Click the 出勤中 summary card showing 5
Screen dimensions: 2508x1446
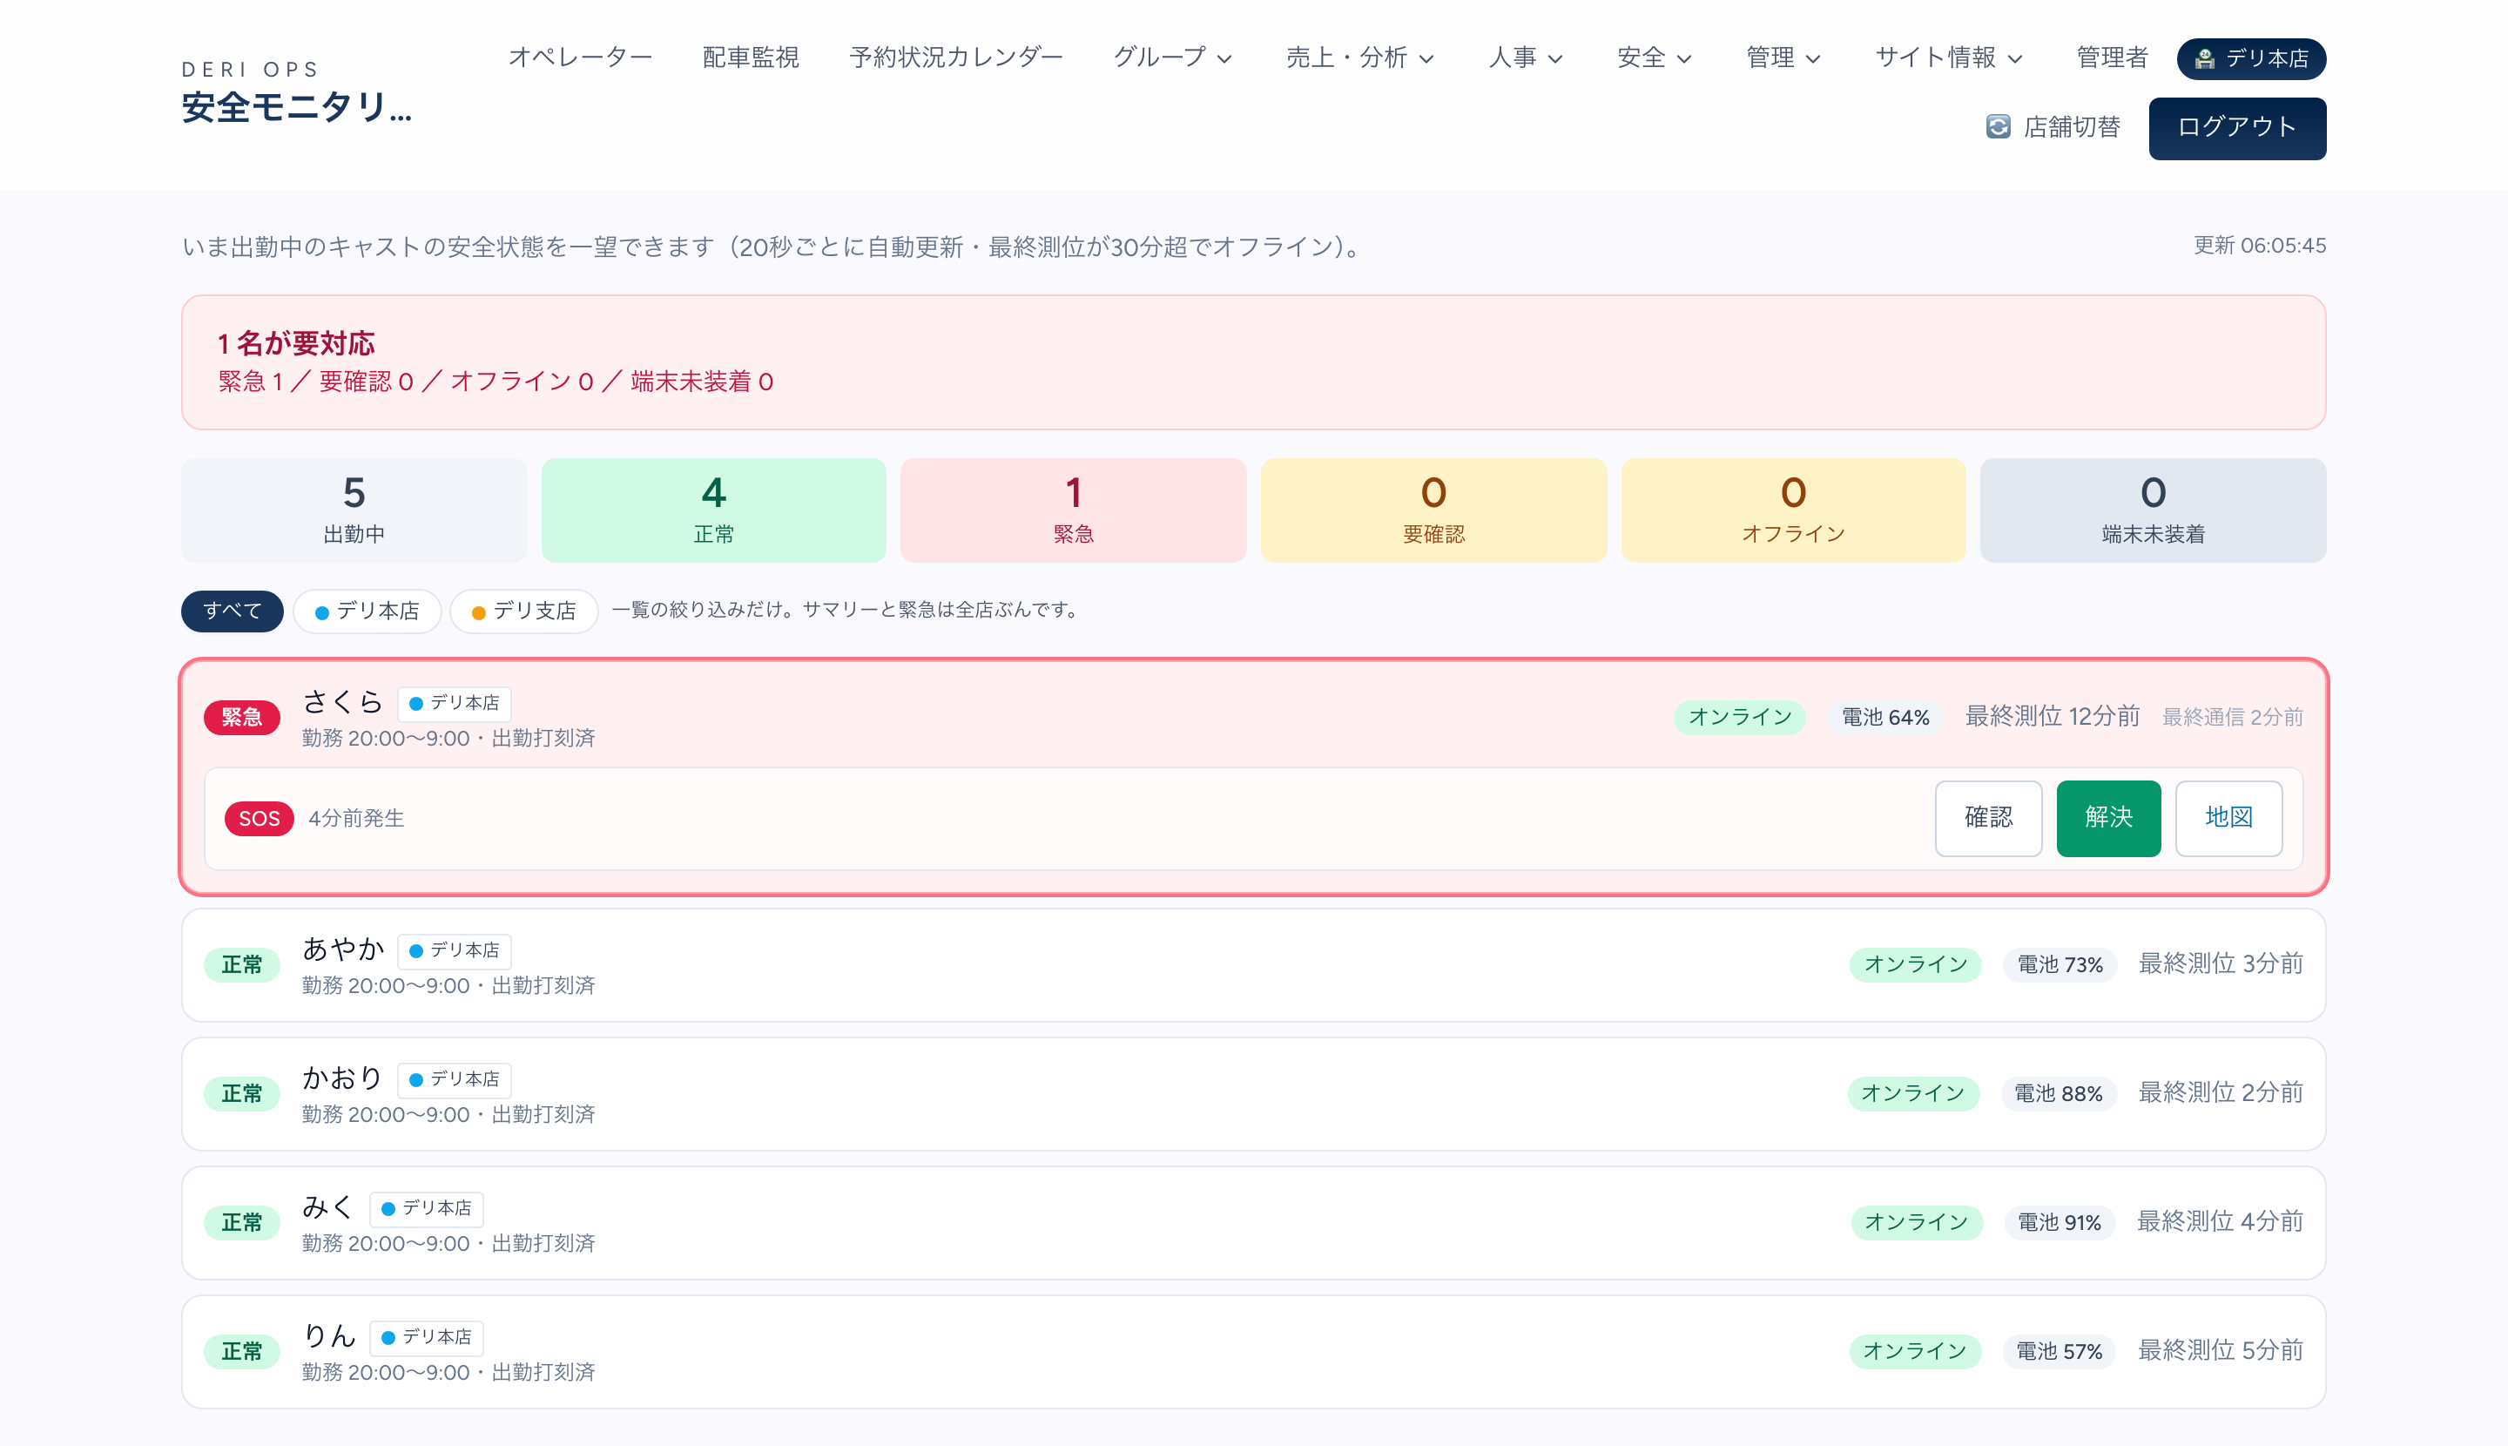point(354,510)
